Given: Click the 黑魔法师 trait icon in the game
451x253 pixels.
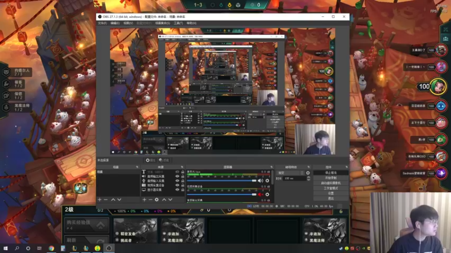Looking at the screenshot, I should [x=6, y=107].
